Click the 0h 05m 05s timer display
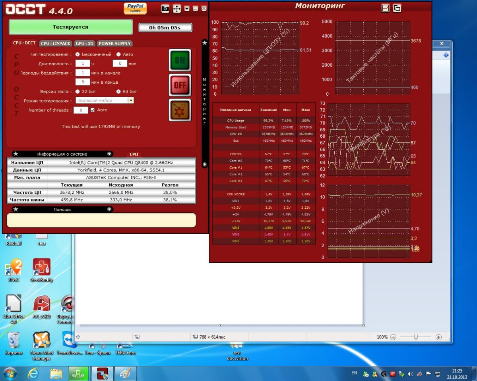 (x=165, y=28)
